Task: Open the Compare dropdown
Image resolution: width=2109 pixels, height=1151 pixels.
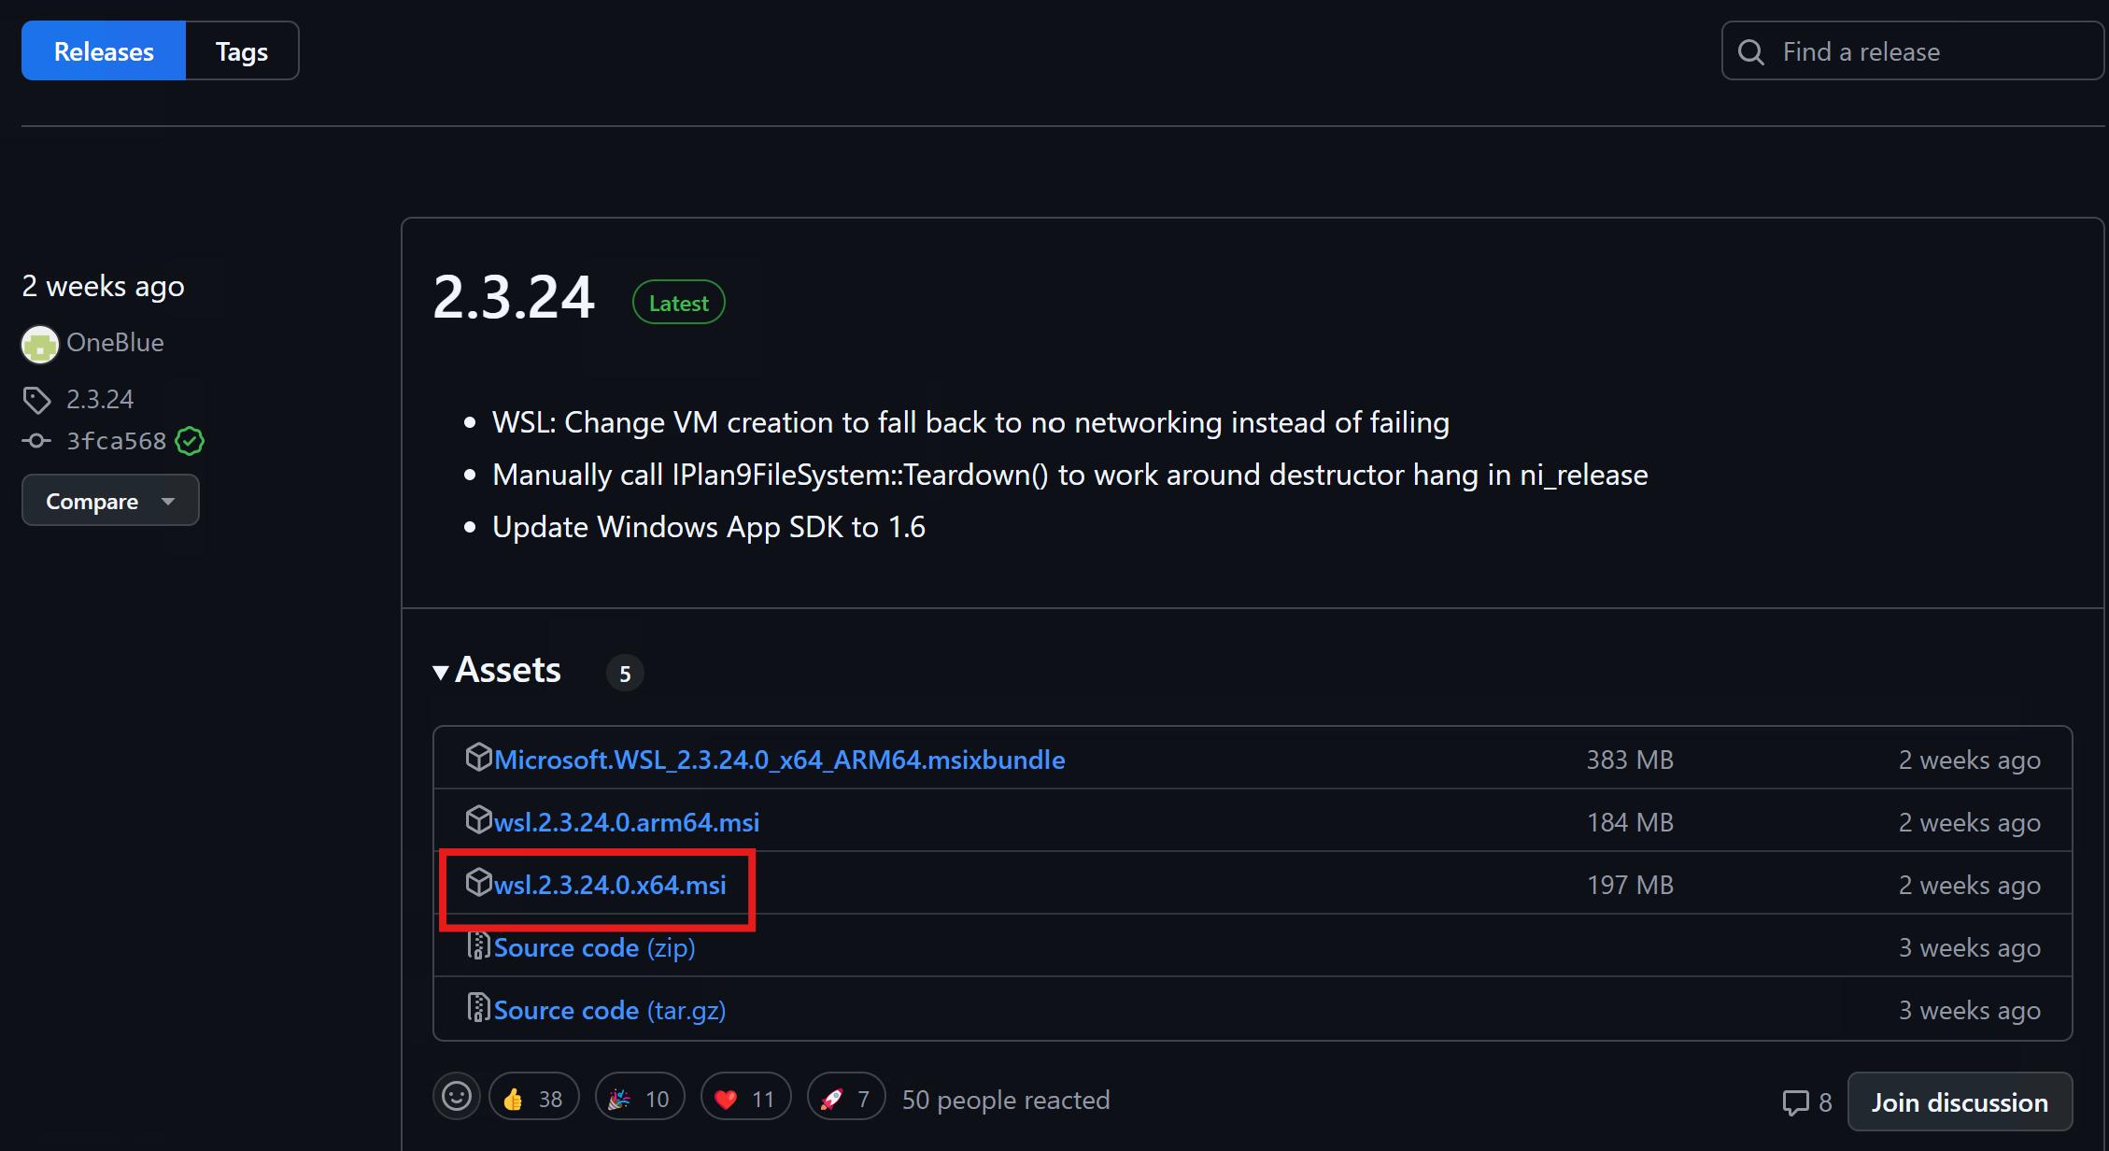Action: tap(109, 501)
